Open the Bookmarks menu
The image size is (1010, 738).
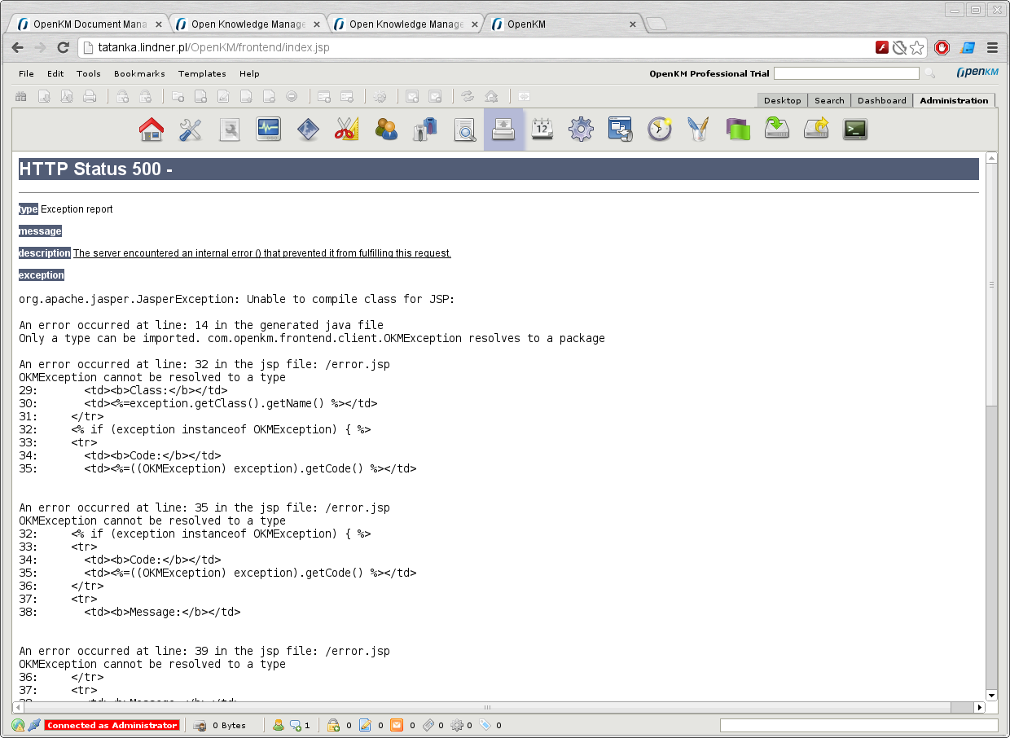tap(139, 73)
